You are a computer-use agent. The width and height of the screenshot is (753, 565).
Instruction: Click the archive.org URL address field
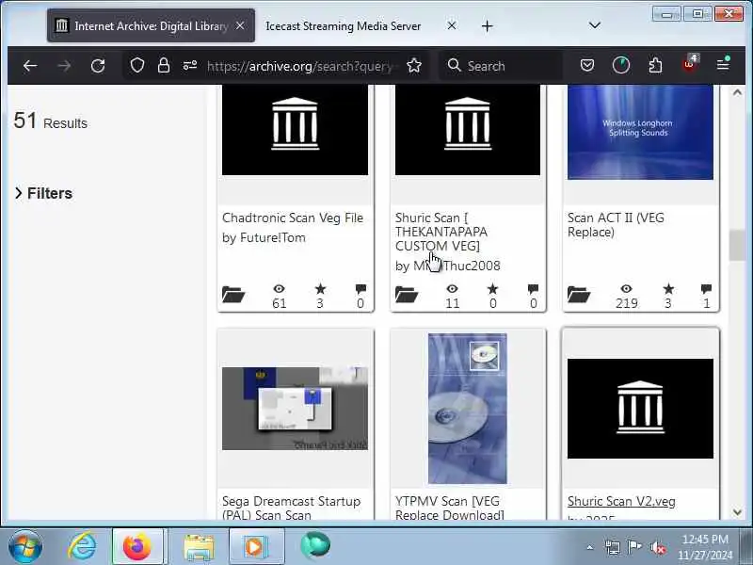pos(302,66)
